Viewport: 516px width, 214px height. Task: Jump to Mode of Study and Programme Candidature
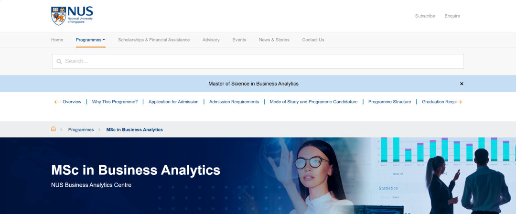click(313, 102)
